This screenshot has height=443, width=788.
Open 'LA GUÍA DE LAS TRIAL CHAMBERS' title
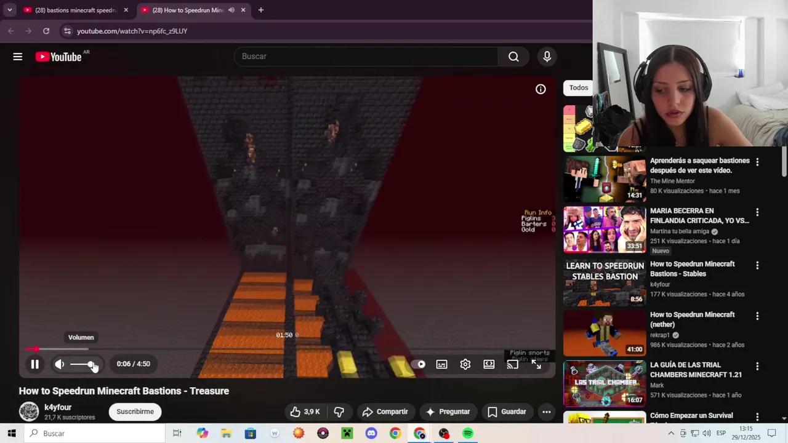(x=696, y=370)
